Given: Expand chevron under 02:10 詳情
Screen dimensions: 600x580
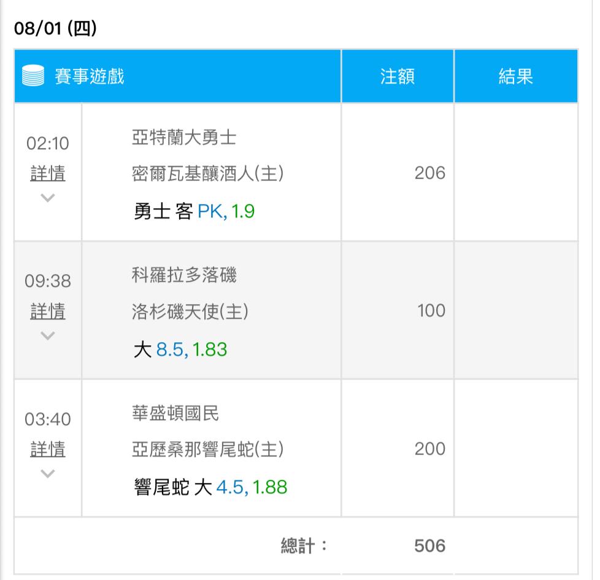Looking at the screenshot, I should [x=48, y=198].
